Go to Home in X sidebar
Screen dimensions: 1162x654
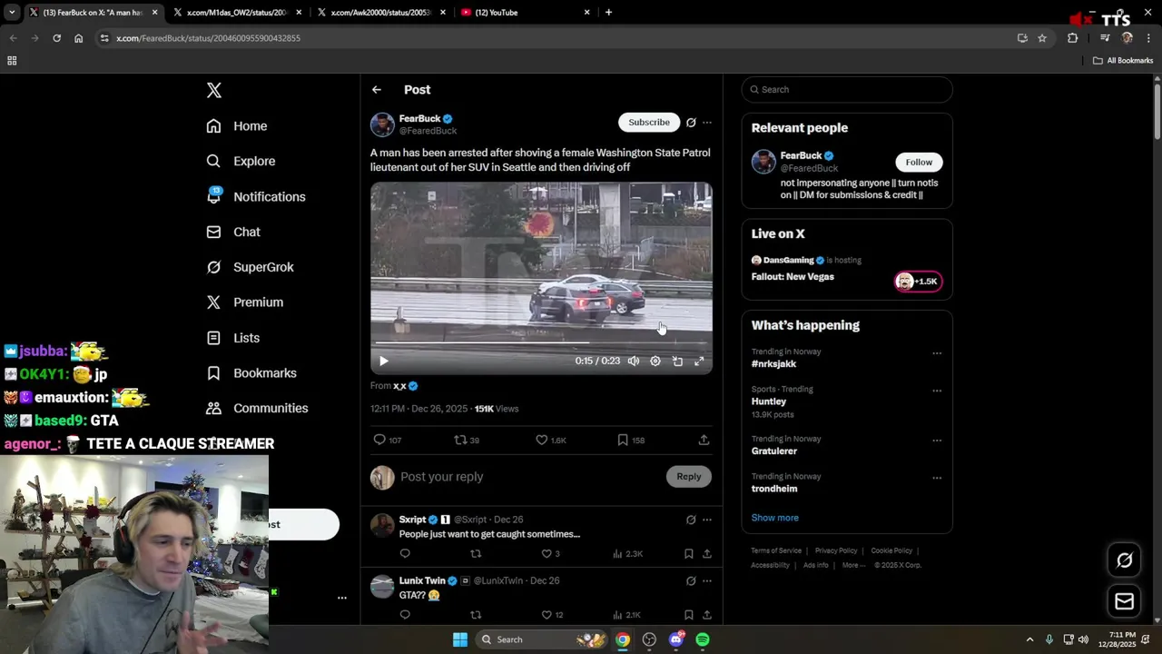point(237,126)
